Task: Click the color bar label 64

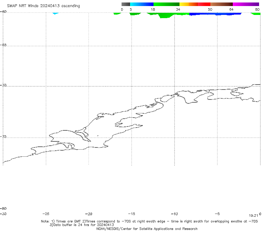Action: [231, 9]
